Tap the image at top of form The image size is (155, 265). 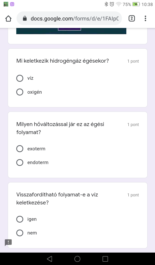click(71, 31)
